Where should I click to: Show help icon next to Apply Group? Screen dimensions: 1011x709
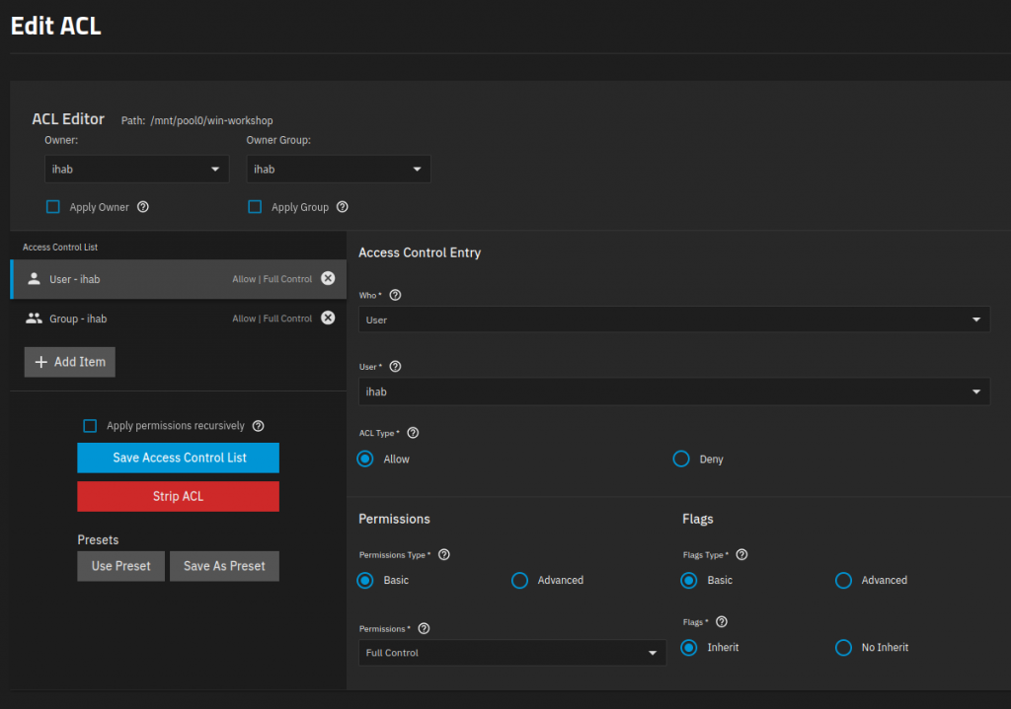(343, 207)
